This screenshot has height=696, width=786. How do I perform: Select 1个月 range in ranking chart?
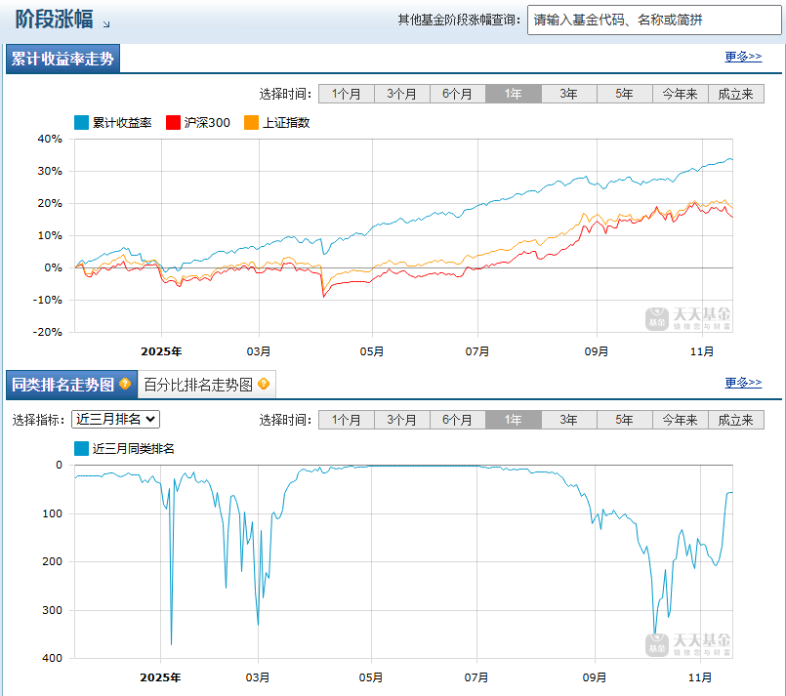pyautogui.click(x=347, y=420)
